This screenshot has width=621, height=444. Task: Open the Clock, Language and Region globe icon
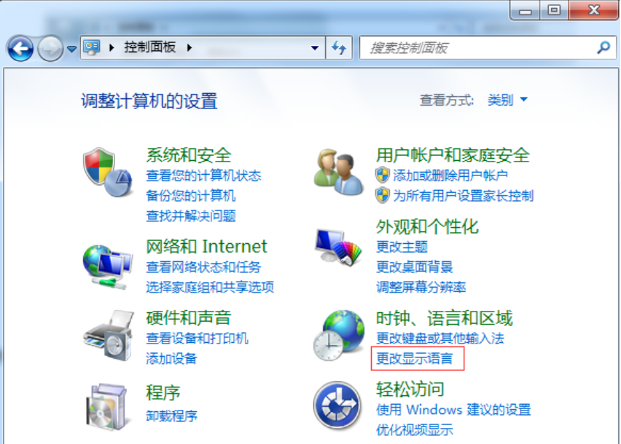339,336
